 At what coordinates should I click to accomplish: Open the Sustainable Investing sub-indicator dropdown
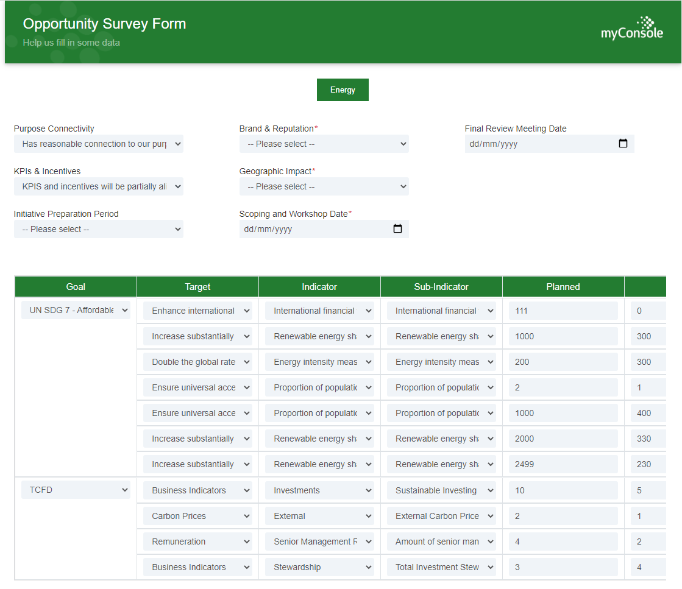coord(441,490)
